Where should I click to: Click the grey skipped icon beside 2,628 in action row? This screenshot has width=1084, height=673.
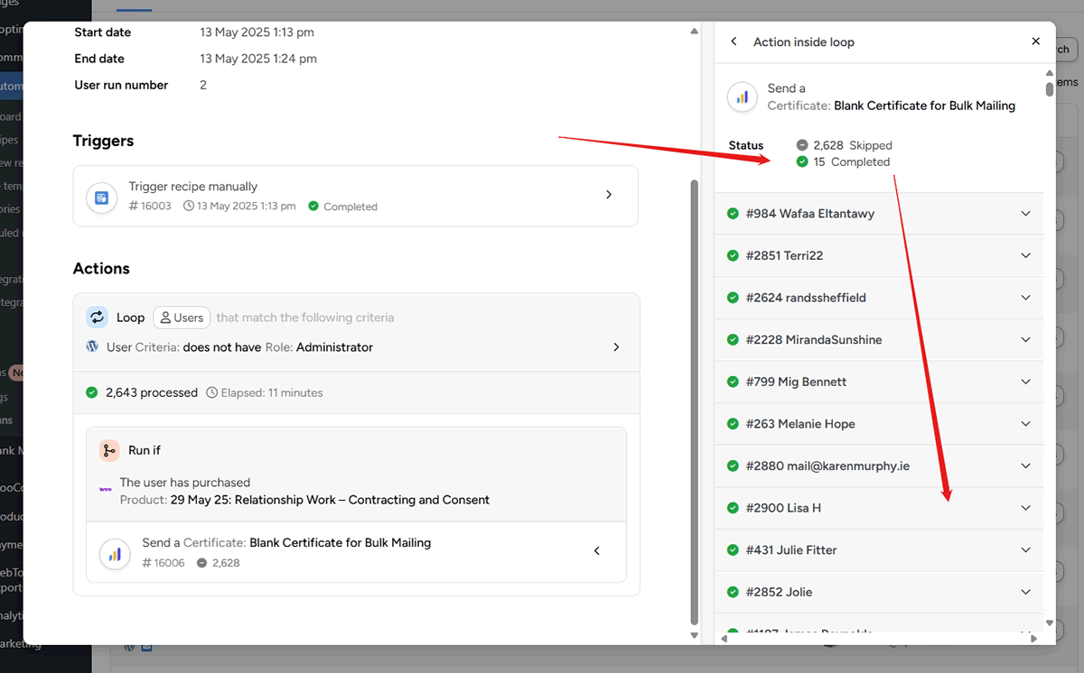point(201,563)
